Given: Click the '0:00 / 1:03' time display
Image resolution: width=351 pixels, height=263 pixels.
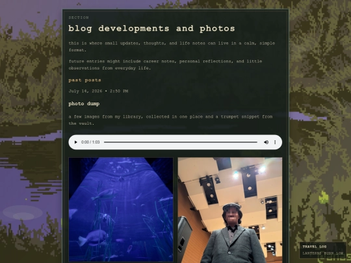Looking at the screenshot, I should tap(90, 142).
